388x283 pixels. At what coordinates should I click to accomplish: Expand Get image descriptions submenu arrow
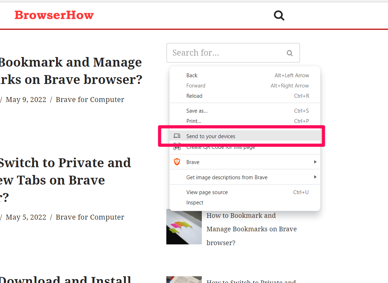[x=315, y=177]
